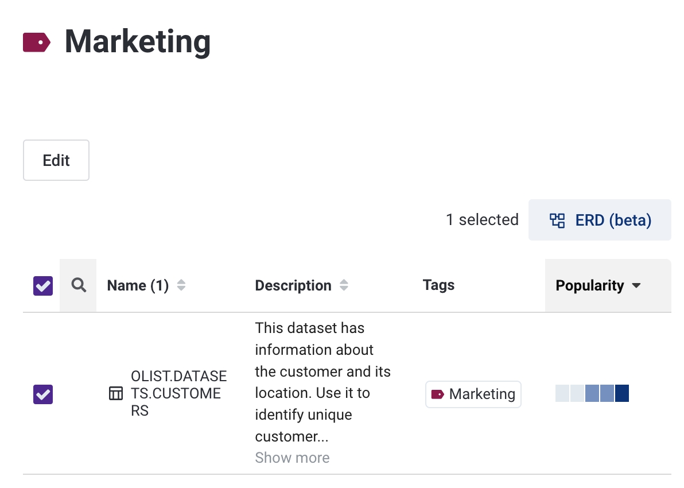Toggle the select-all checkbox in the table header
This screenshot has width=684, height=488.
43,285
